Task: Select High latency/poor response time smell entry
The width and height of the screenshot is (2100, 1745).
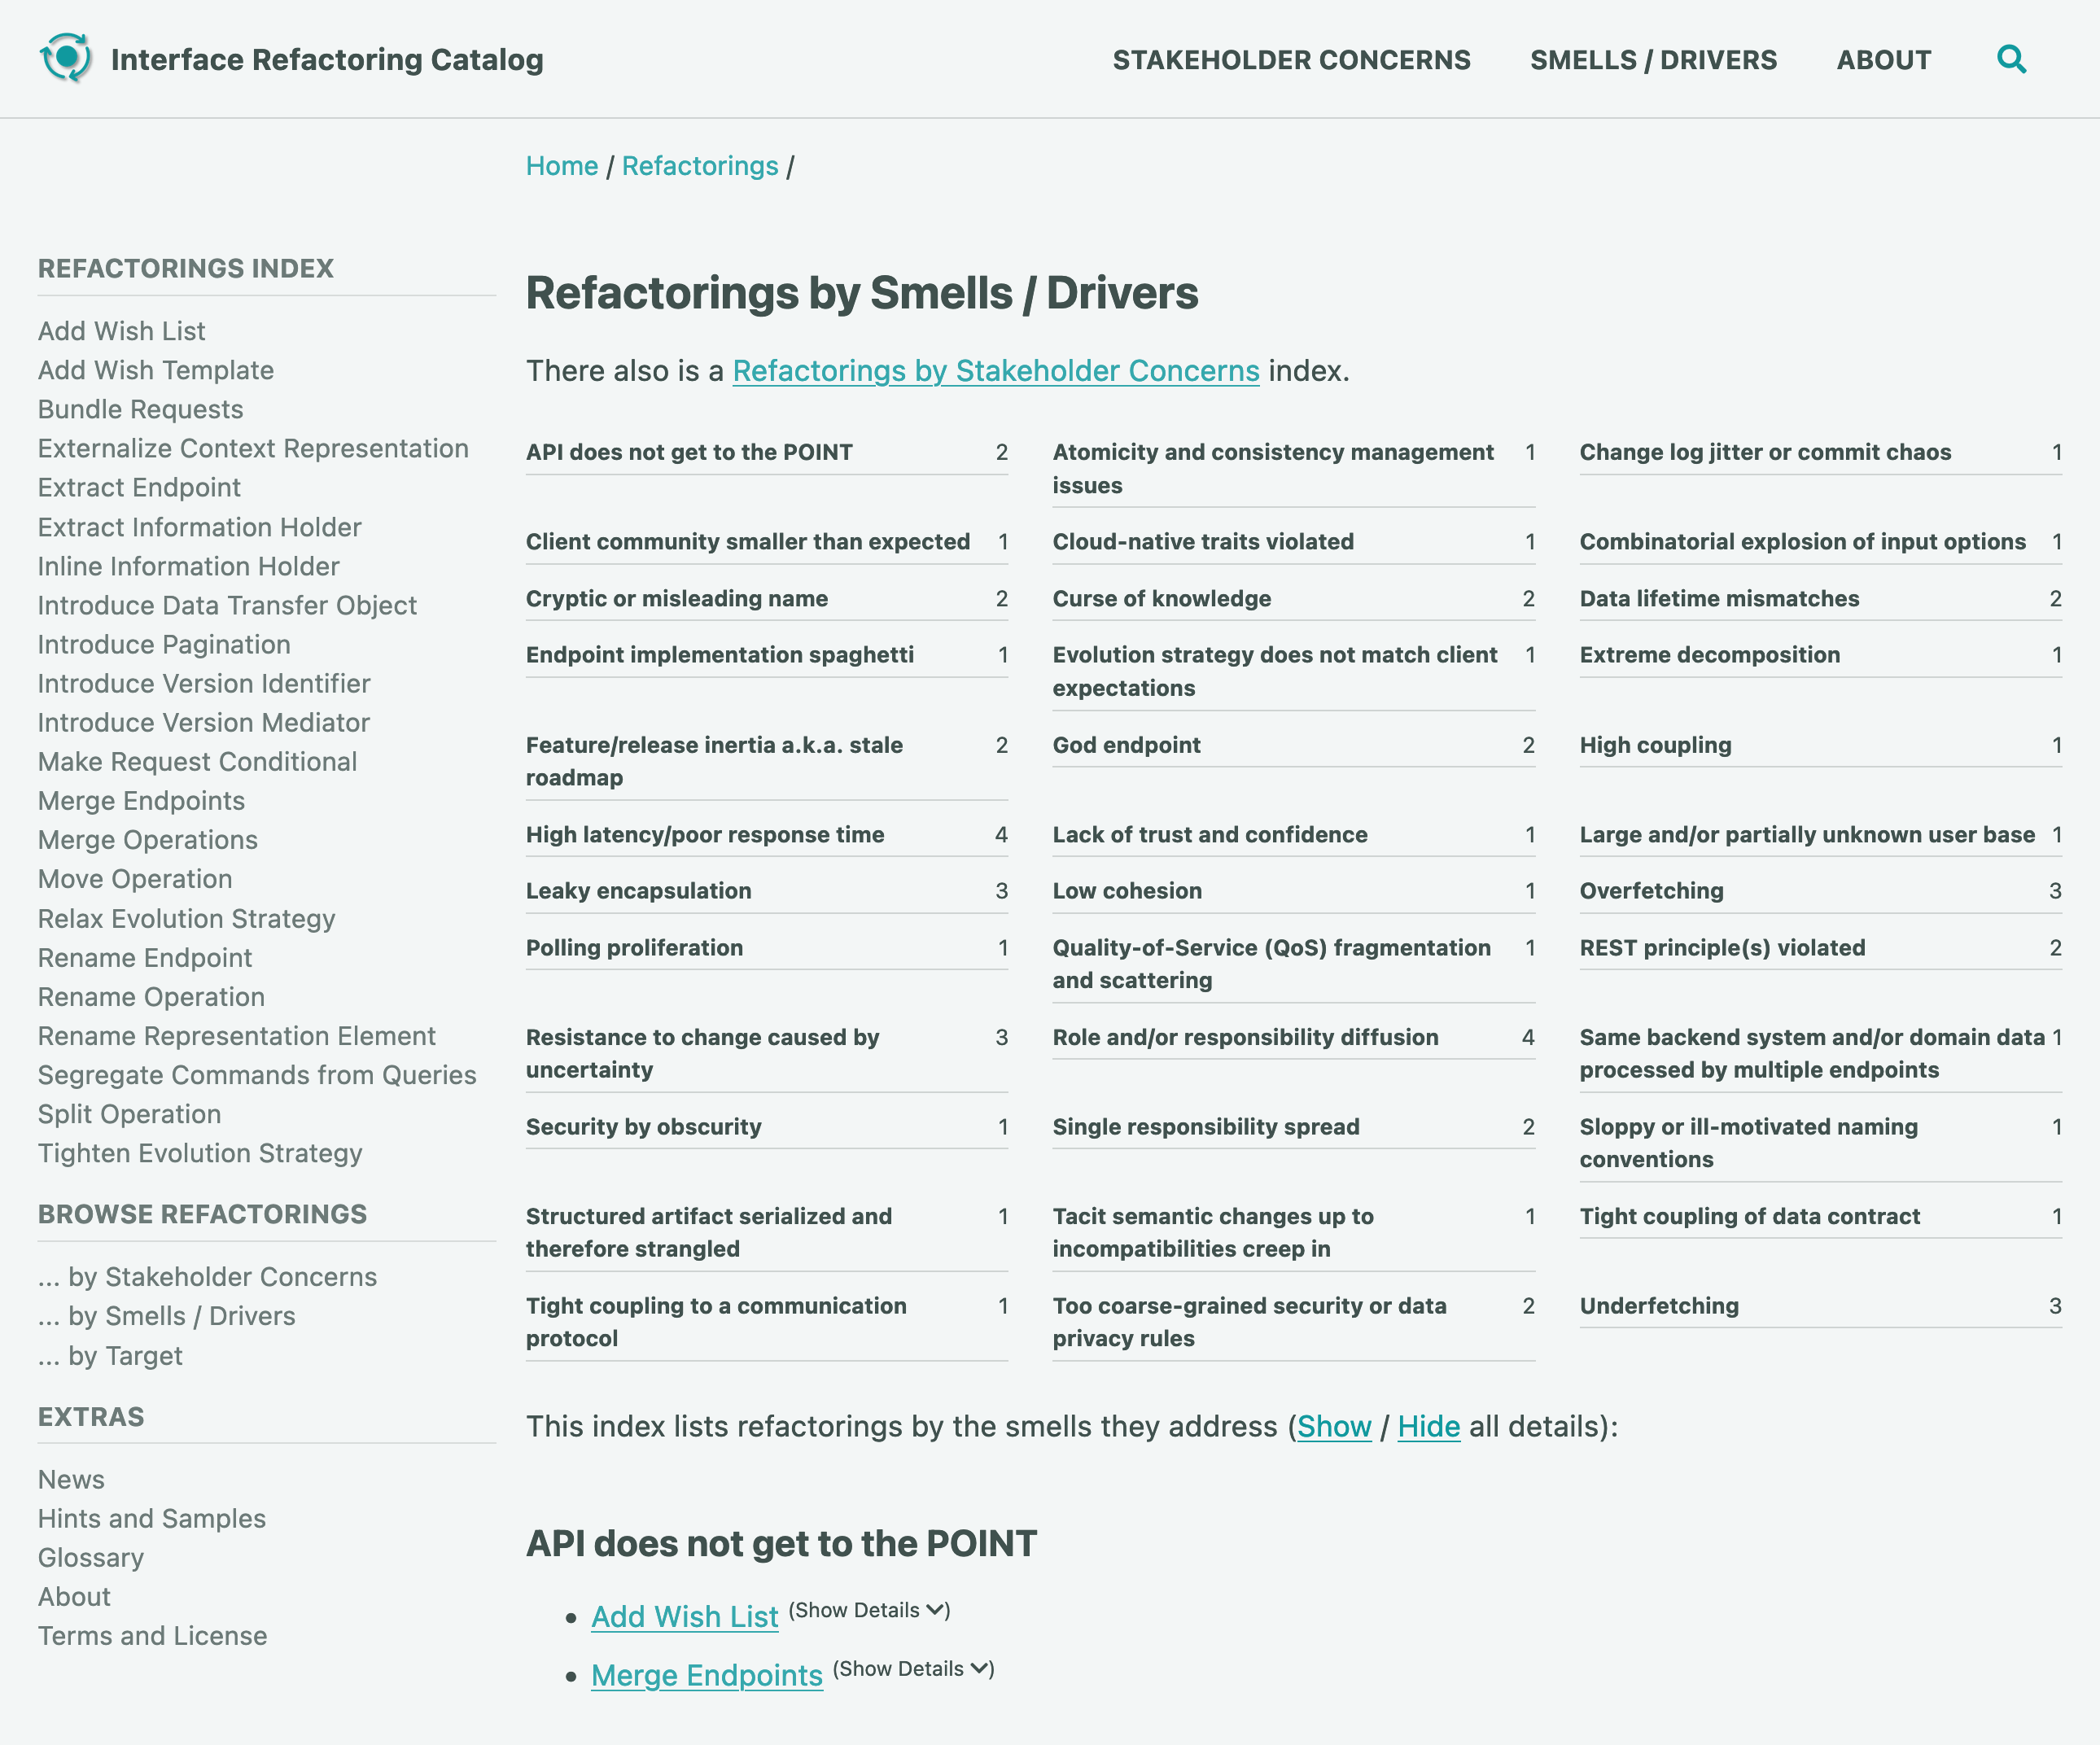Action: (x=705, y=833)
